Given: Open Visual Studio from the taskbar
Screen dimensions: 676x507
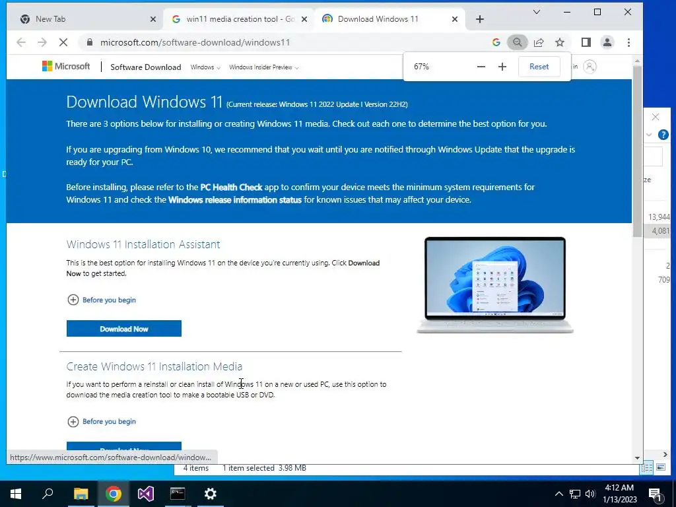Looking at the screenshot, I should point(146,494).
